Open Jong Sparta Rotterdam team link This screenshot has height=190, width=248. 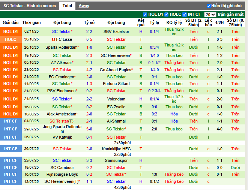62,129
